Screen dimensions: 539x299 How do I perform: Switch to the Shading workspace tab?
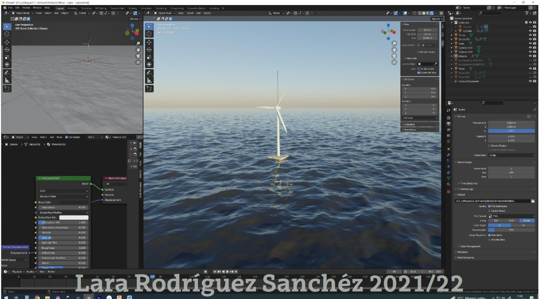[x=132, y=8]
